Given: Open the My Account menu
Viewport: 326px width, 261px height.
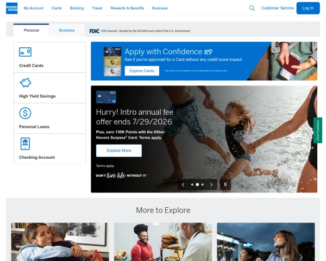Looking at the screenshot, I should (34, 8).
